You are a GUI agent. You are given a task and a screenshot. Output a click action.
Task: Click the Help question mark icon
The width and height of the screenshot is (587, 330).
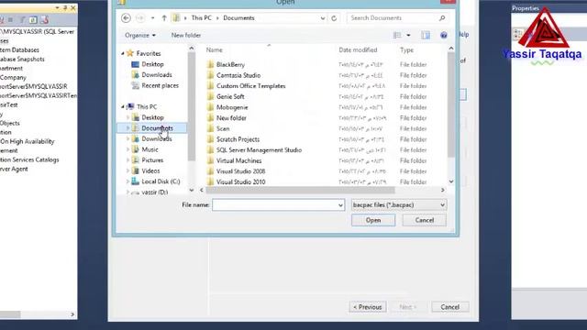444,35
